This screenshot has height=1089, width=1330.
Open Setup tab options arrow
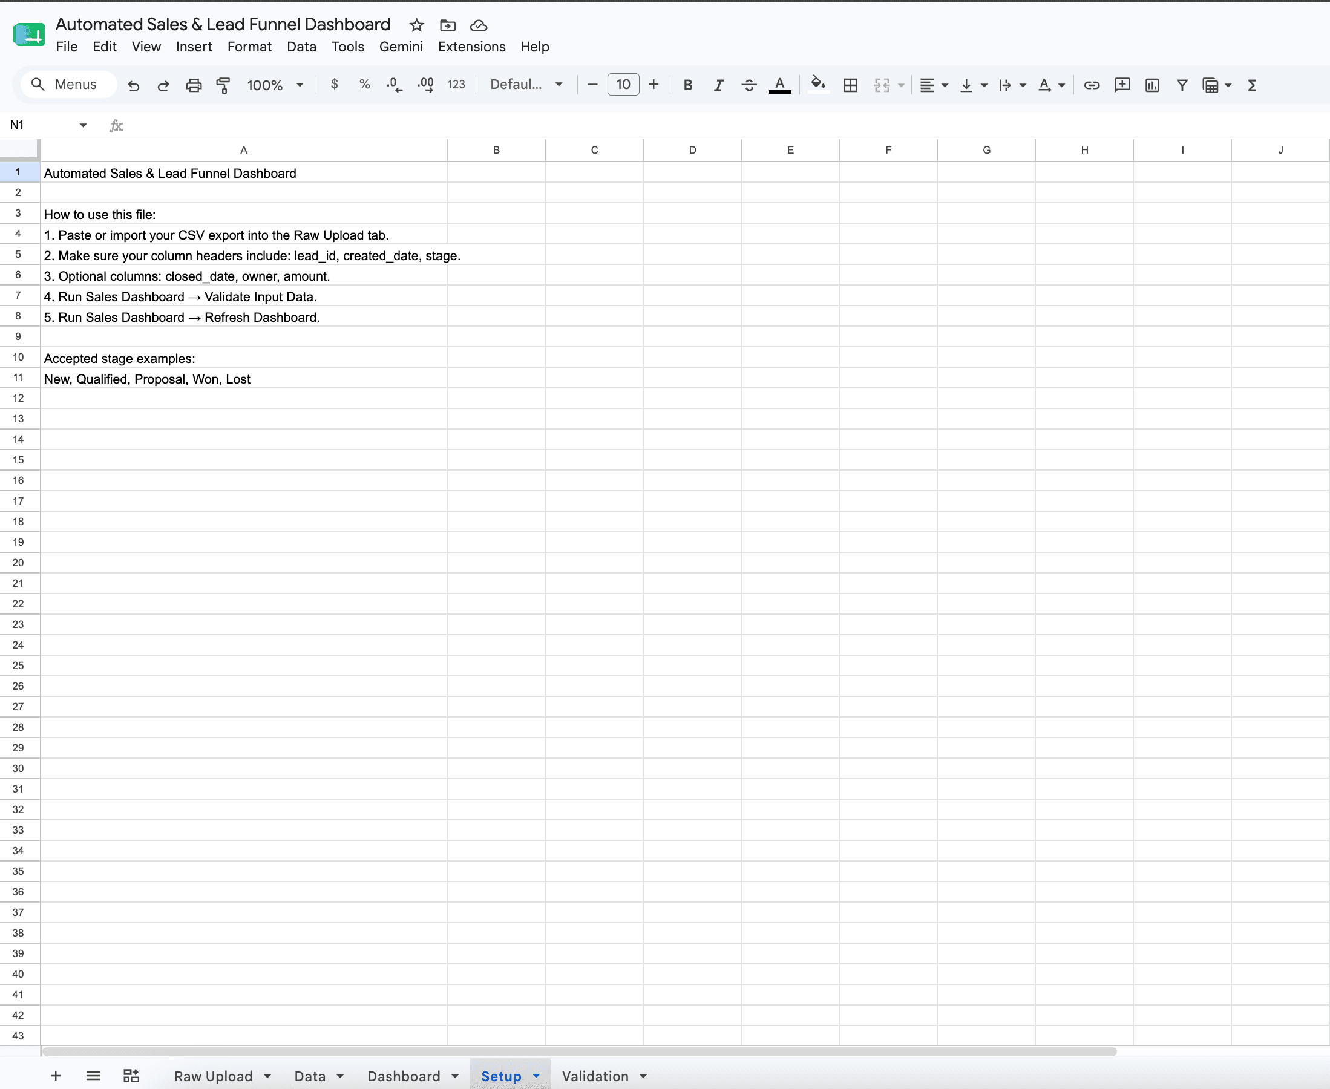tap(536, 1076)
